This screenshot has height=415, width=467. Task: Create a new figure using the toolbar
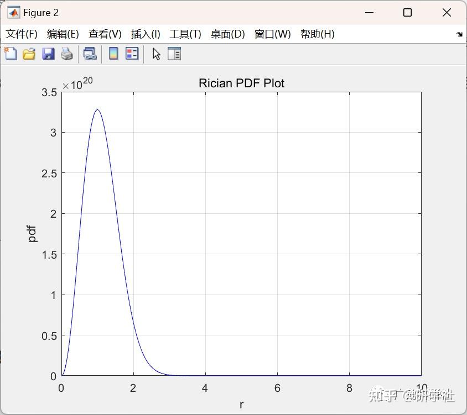tap(10, 54)
